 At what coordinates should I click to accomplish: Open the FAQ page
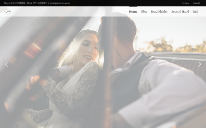195,12
